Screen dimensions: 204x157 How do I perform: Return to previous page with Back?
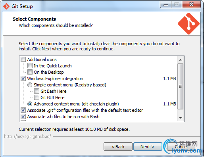[118, 147]
